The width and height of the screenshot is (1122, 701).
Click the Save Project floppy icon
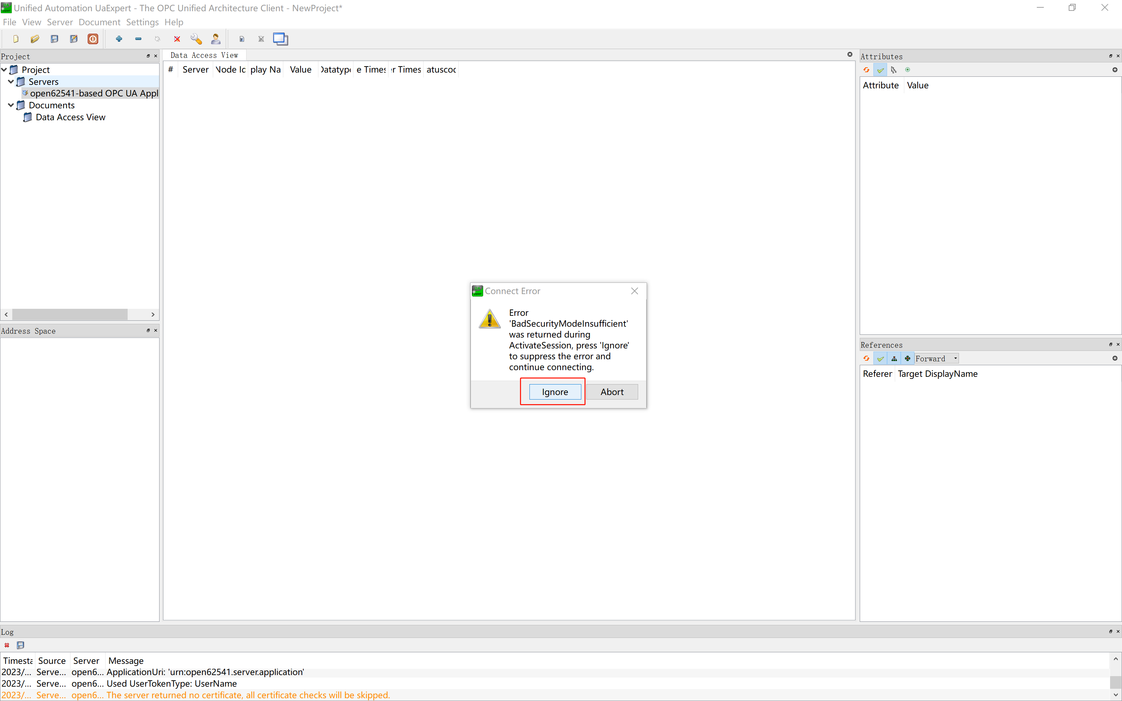tap(54, 39)
